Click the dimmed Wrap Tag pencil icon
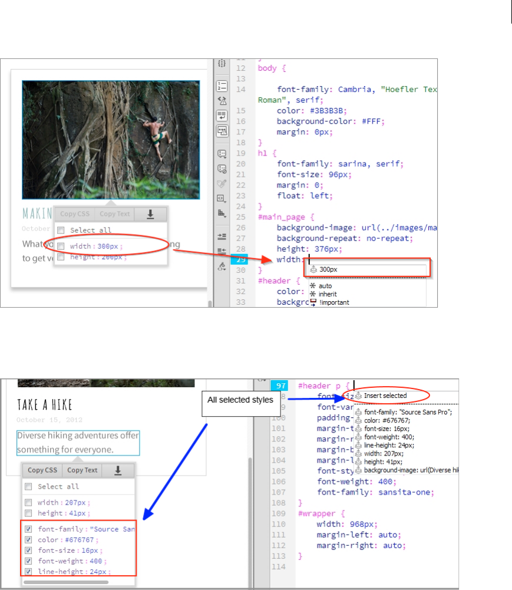 222,184
